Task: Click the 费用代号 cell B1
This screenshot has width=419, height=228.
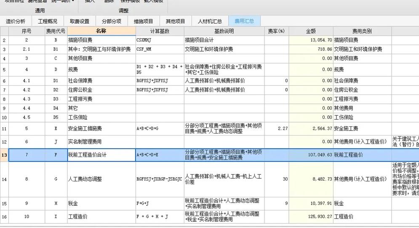Action: point(56,49)
